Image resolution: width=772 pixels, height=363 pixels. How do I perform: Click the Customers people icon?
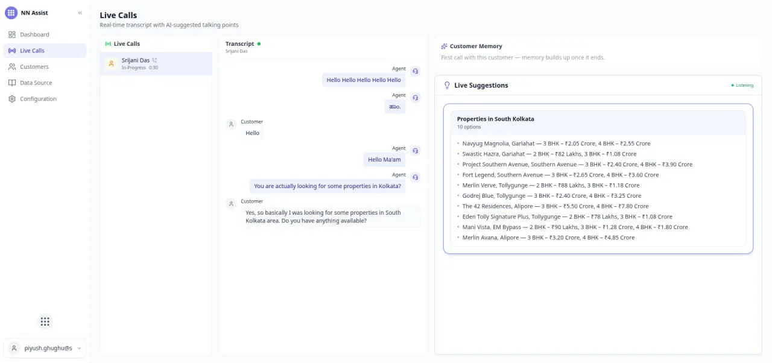click(12, 67)
